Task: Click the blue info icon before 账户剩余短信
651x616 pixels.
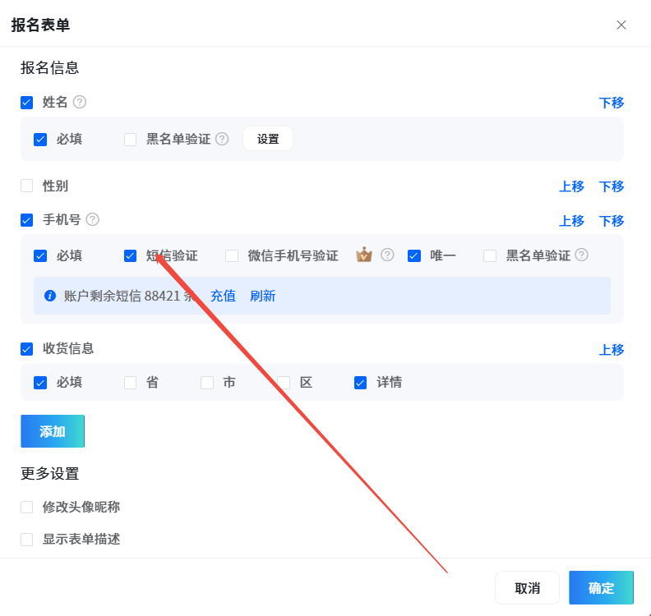Action: 50,296
